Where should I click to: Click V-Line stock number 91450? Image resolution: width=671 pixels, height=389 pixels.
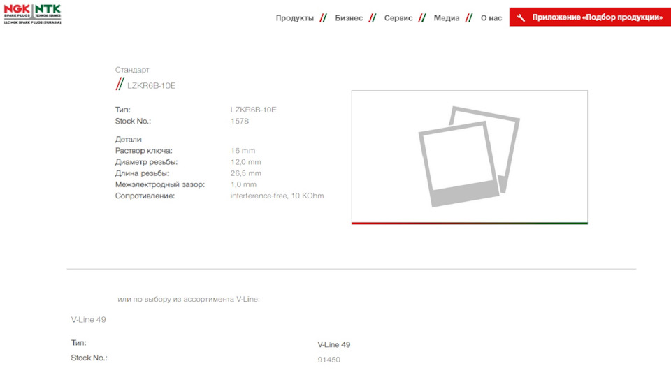coord(329,360)
